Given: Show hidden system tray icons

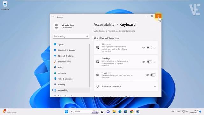Looking at the screenshot, I should (x=173, y=111).
